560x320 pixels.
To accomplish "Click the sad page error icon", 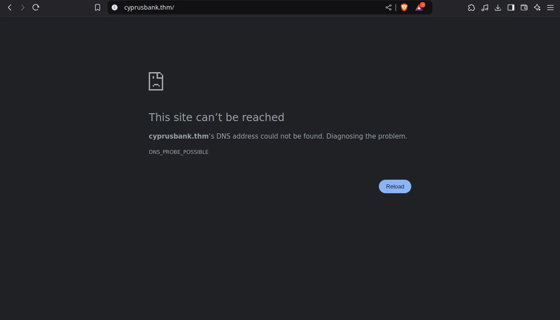I will tap(156, 81).
